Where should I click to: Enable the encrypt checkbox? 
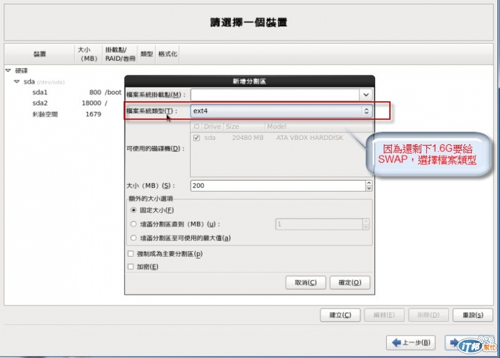(x=131, y=267)
